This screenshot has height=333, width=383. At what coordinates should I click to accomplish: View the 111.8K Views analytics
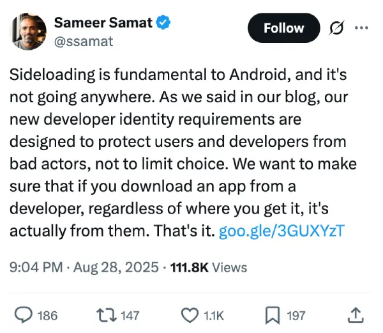tap(209, 267)
